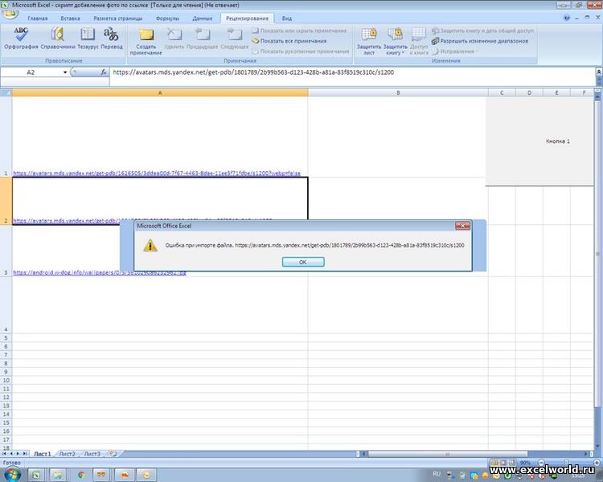The width and height of the screenshot is (603, 482).
Task: Click the Select All corner of grid
Action: point(6,92)
